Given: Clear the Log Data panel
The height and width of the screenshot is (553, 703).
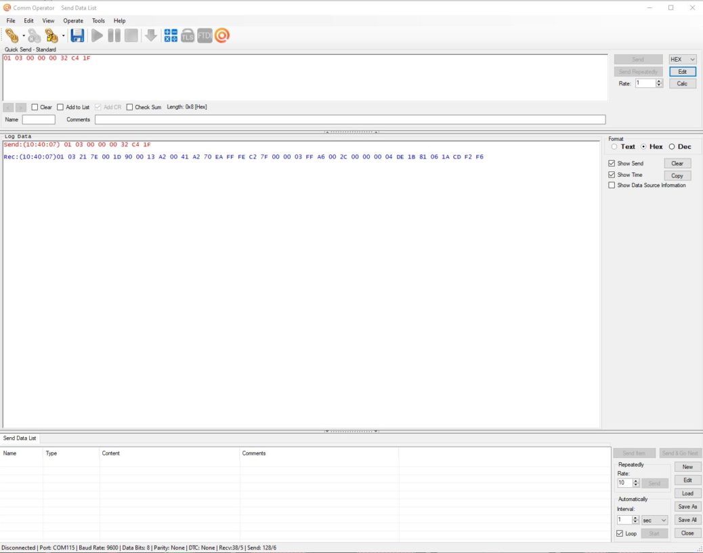Looking at the screenshot, I should click(x=677, y=163).
